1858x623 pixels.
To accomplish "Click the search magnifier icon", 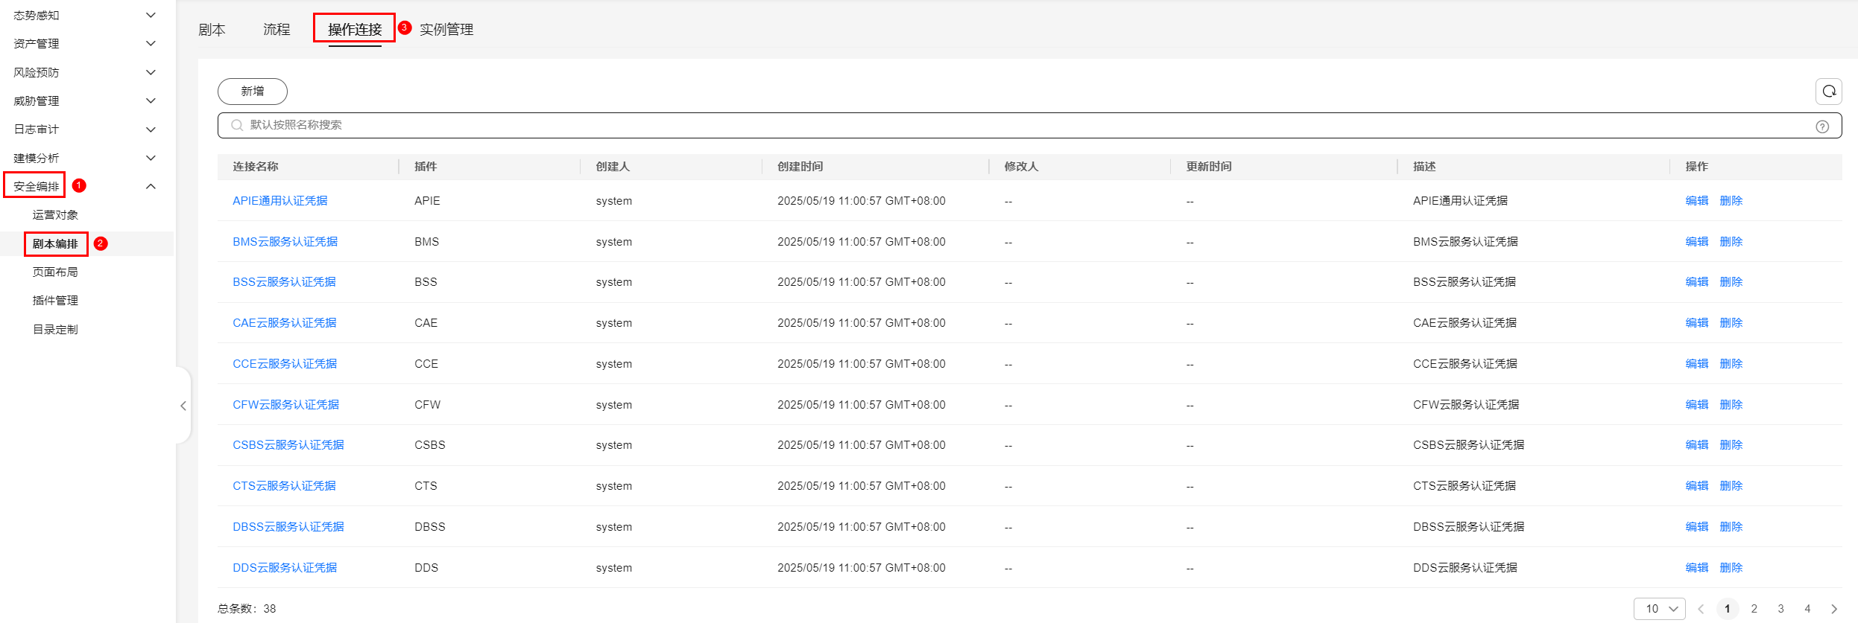I will [237, 125].
